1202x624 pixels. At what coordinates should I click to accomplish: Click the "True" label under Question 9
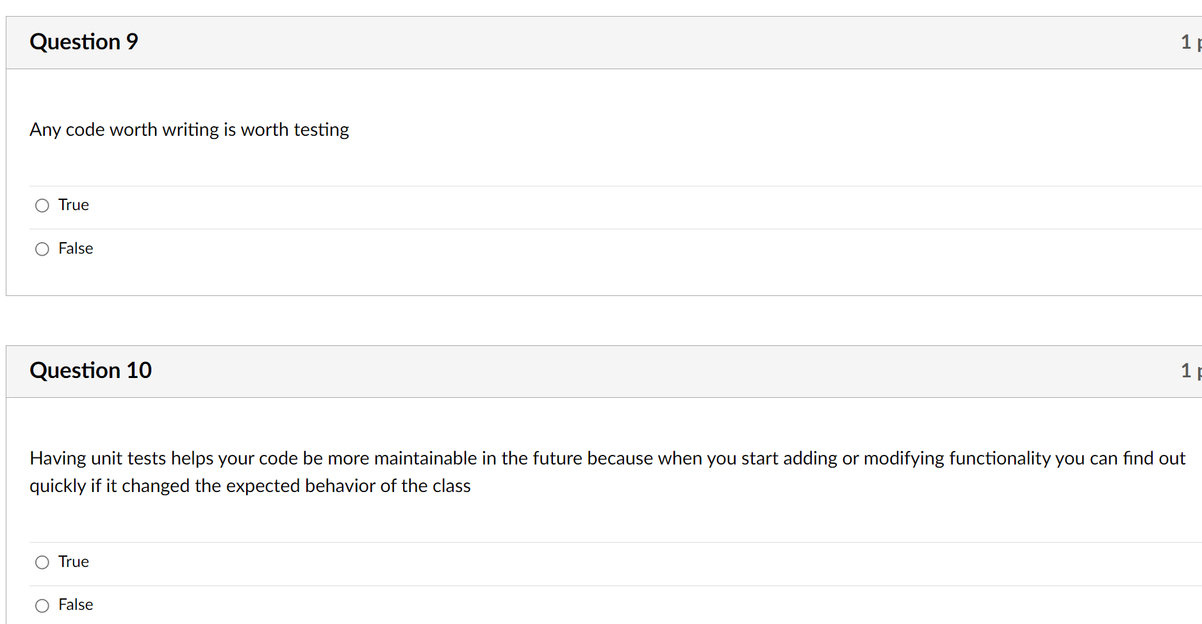coord(74,205)
